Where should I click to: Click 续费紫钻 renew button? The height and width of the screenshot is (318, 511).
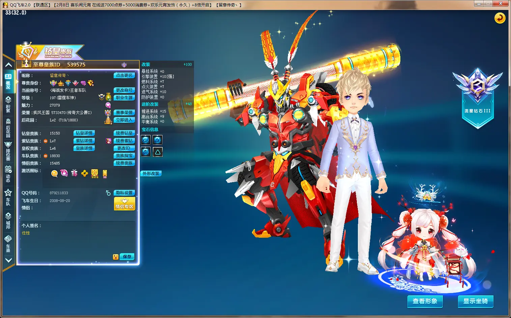click(124, 141)
